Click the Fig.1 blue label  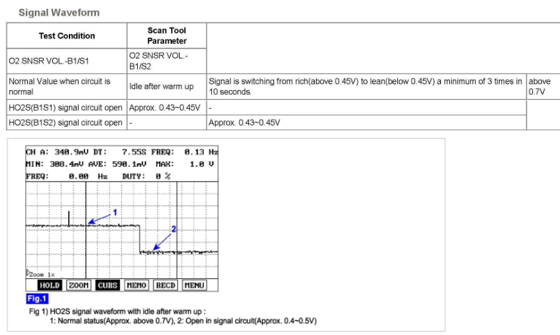[37, 298]
